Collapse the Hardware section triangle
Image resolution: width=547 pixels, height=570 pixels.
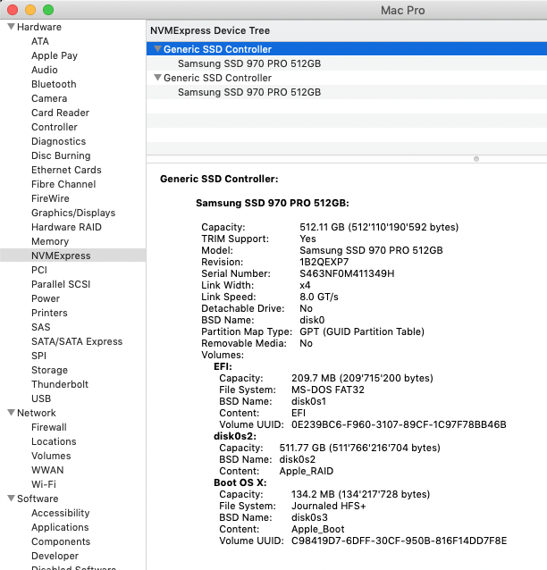[x=12, y=27]
